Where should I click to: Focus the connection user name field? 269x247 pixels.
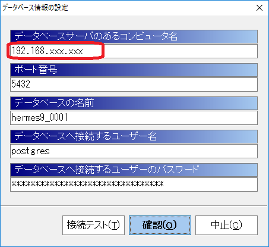134,151
